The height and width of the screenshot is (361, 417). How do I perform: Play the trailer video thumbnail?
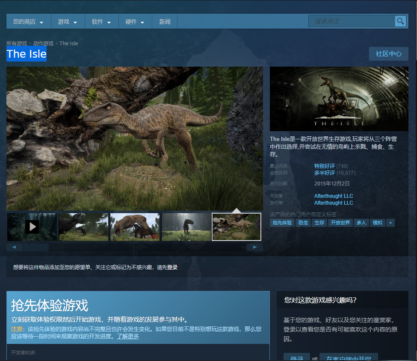coord(32,227)
